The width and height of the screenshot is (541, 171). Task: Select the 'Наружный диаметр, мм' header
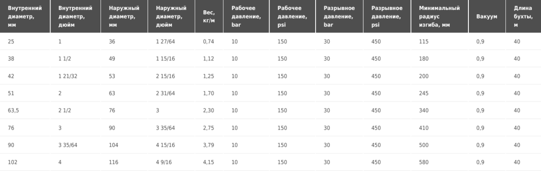point(124,17)
